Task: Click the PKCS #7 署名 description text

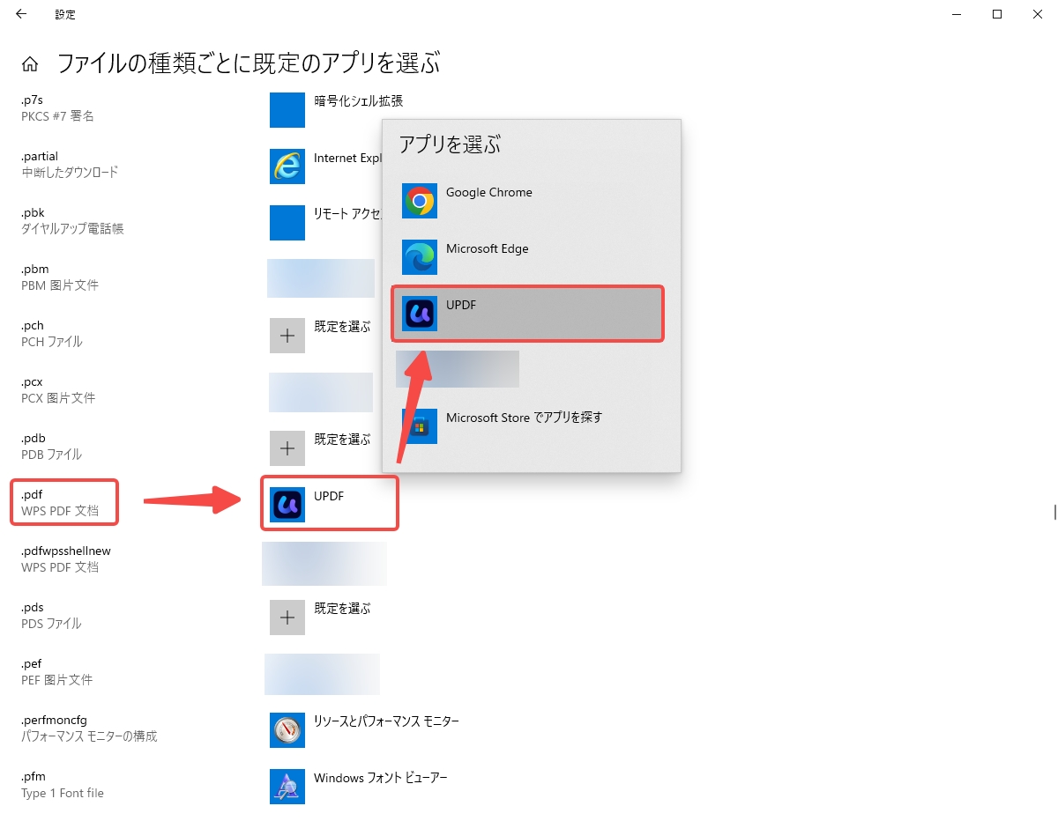Action: point(57,116)
